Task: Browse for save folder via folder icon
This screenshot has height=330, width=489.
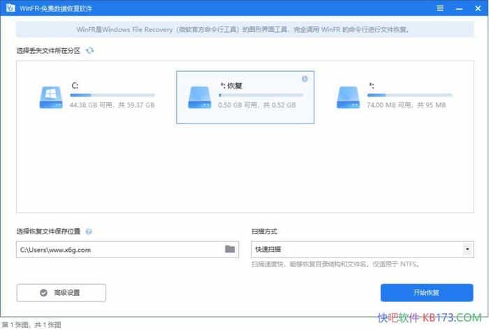Action: point(230,249)
